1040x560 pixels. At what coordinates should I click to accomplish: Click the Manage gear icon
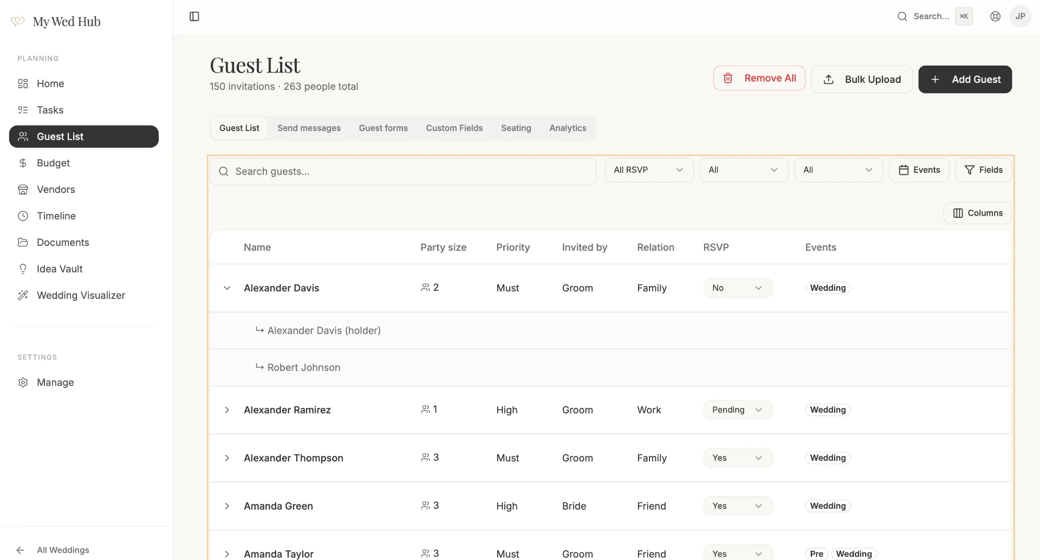(23, 382)
